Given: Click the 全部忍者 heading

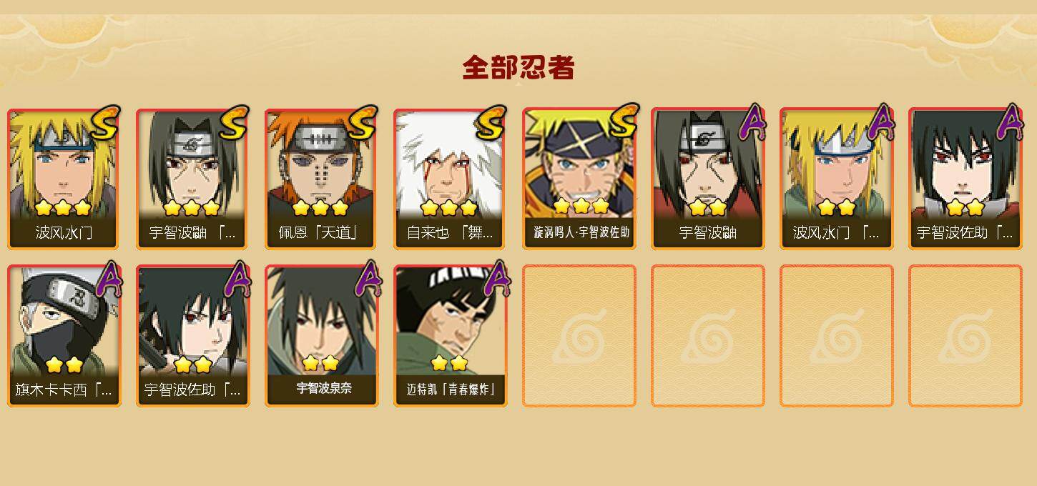Looking at the screenshot, I should pyautogui.click(x=518, y=68).
